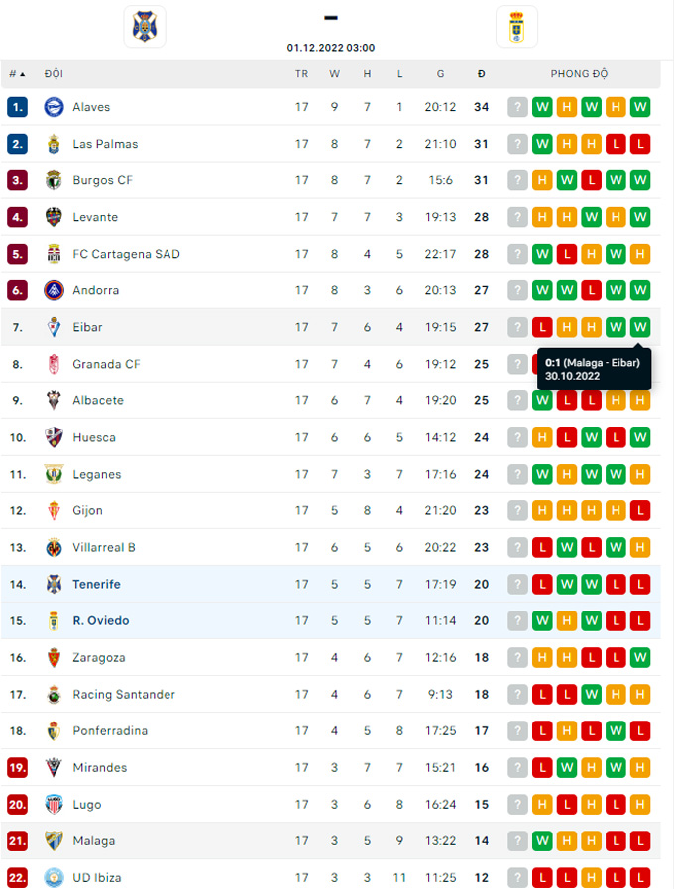Sort by the ĐỘI team column header
Screen dimensions: 674x889
coord(54,74)
